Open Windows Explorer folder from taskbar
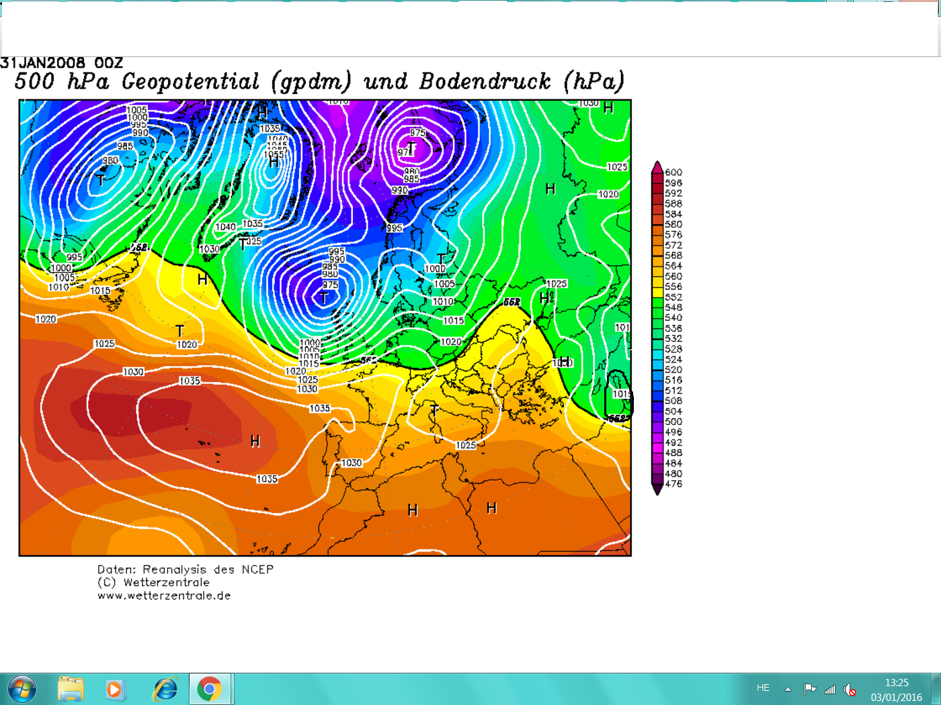941x705 pixels. click(71, 689)
